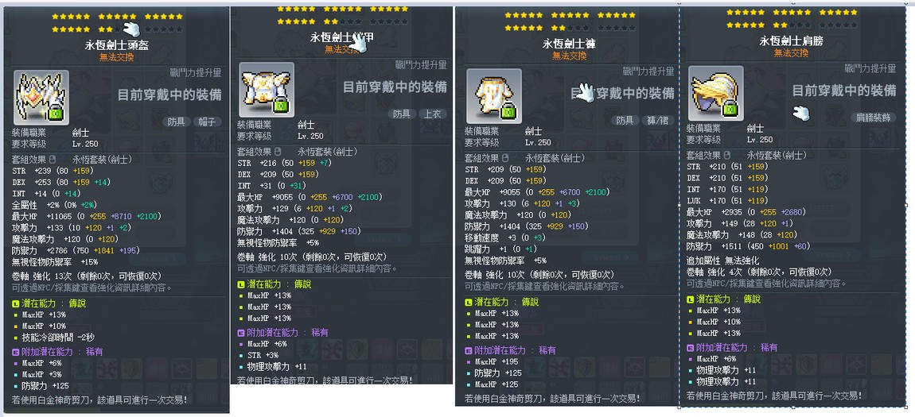The image size is (915, 417).
Task: Click the 防具 tag on the helmet tooltip
Action: coord(177,122)
